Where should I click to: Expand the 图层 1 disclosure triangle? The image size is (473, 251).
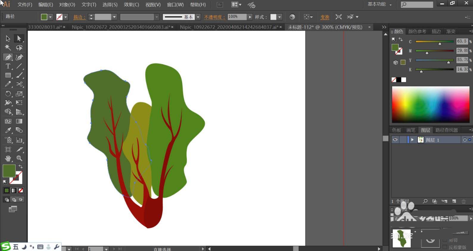point(412,140)
